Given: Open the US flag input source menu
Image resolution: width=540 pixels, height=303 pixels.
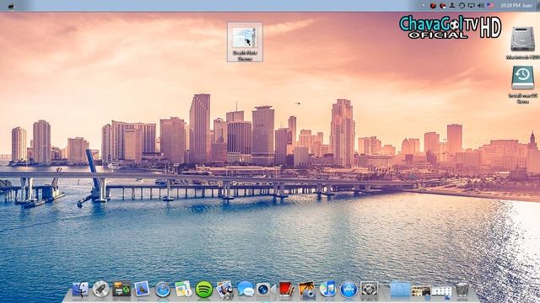Looking at the screenshot, I should tap(490, 6).
